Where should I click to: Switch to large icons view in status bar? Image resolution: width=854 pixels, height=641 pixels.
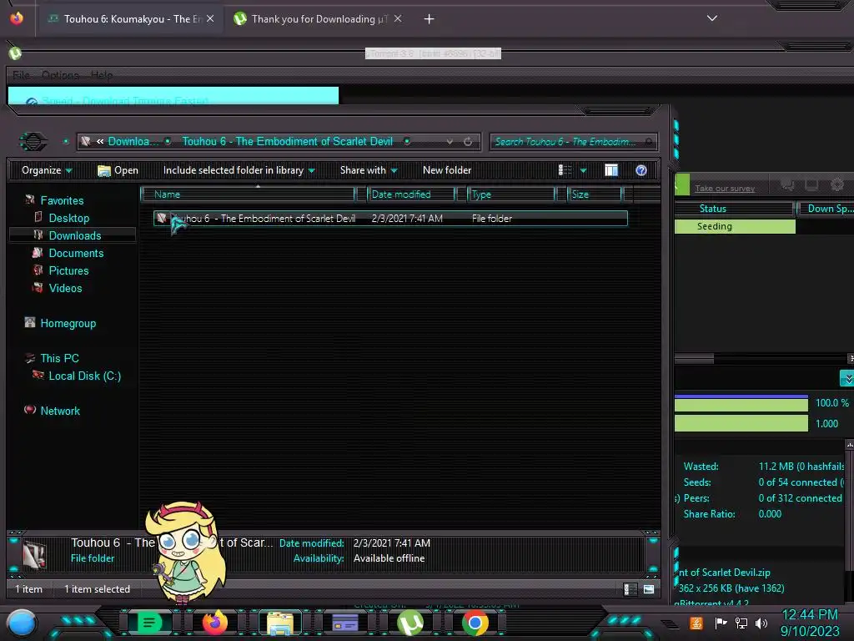click(x=649, y=589)
